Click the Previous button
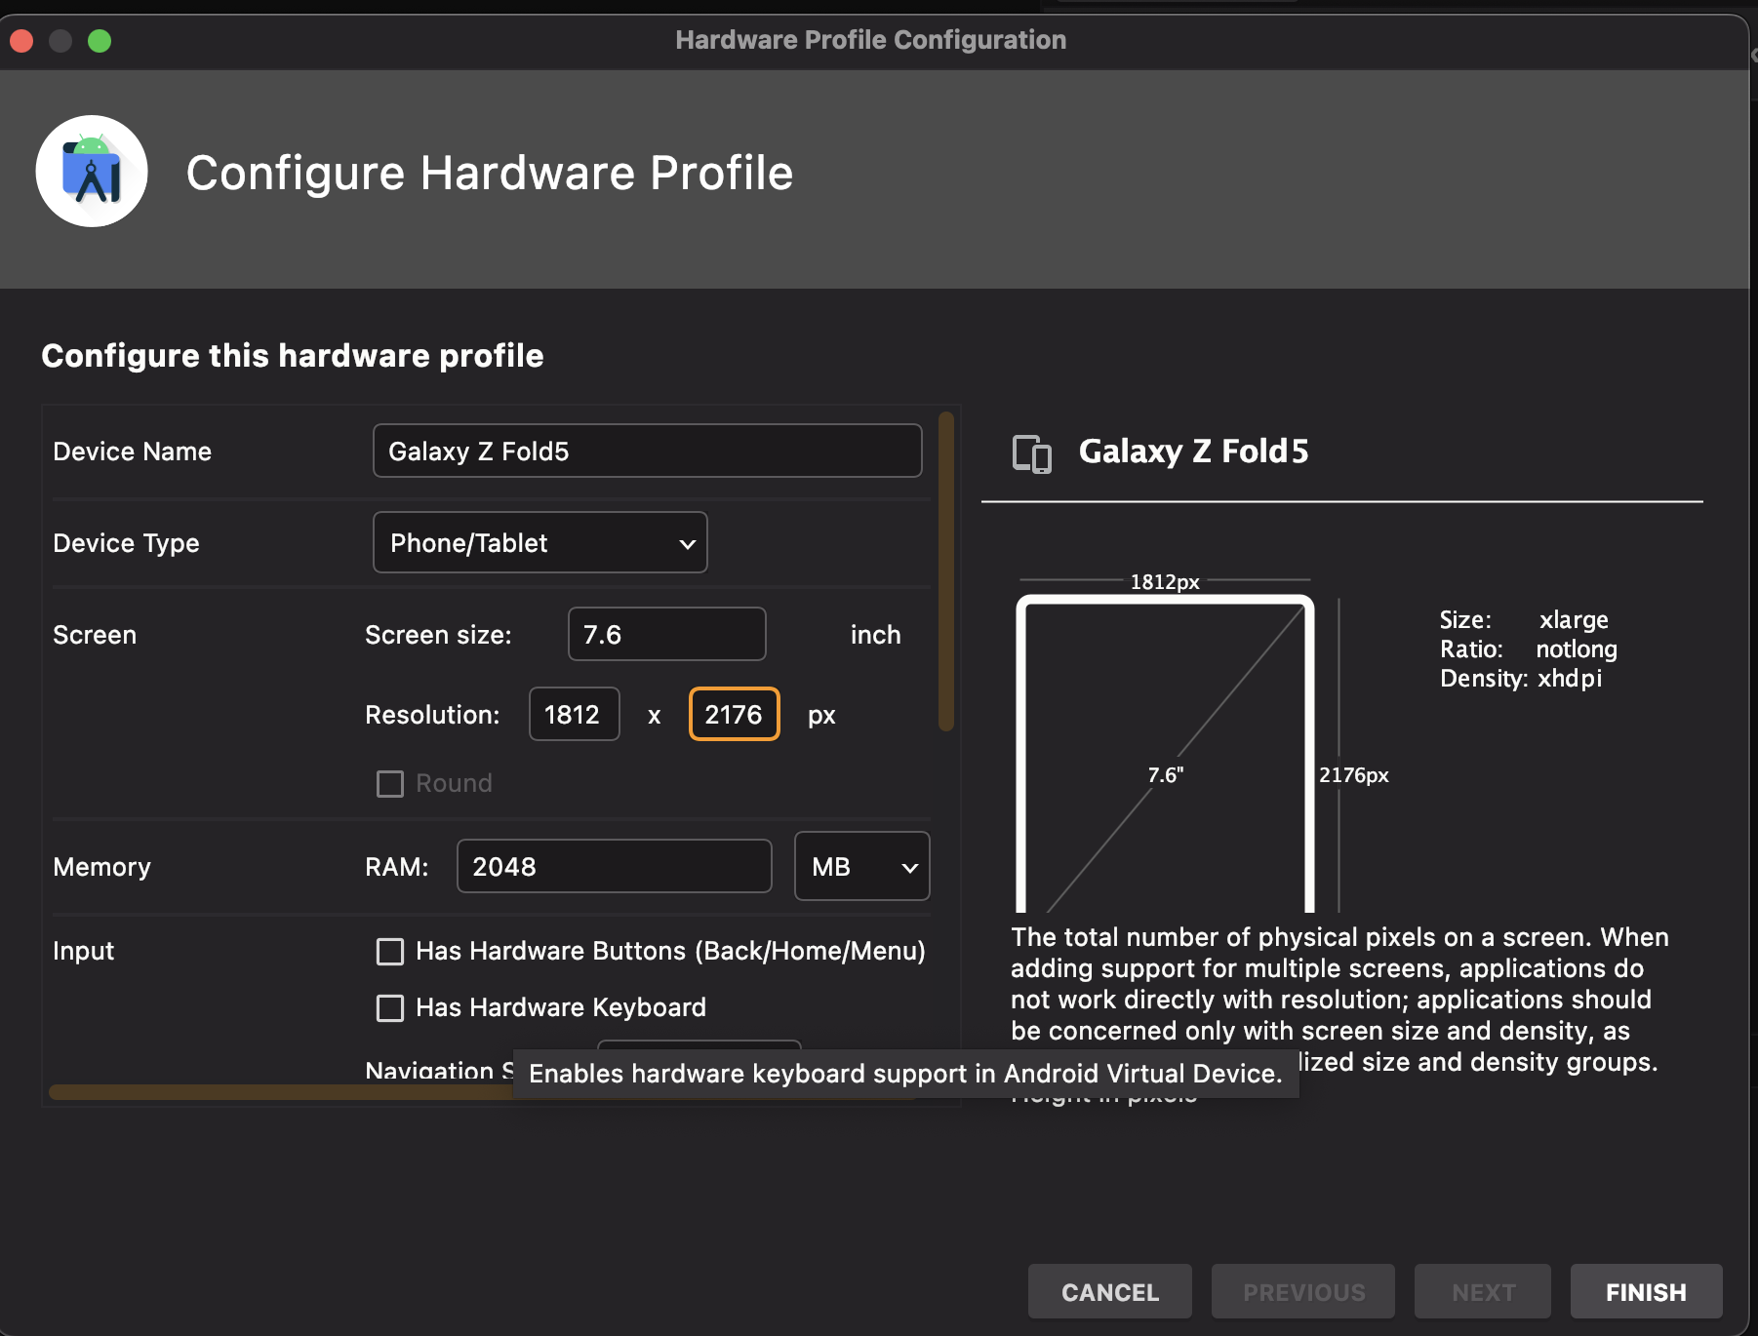 click(1303, 1291)
